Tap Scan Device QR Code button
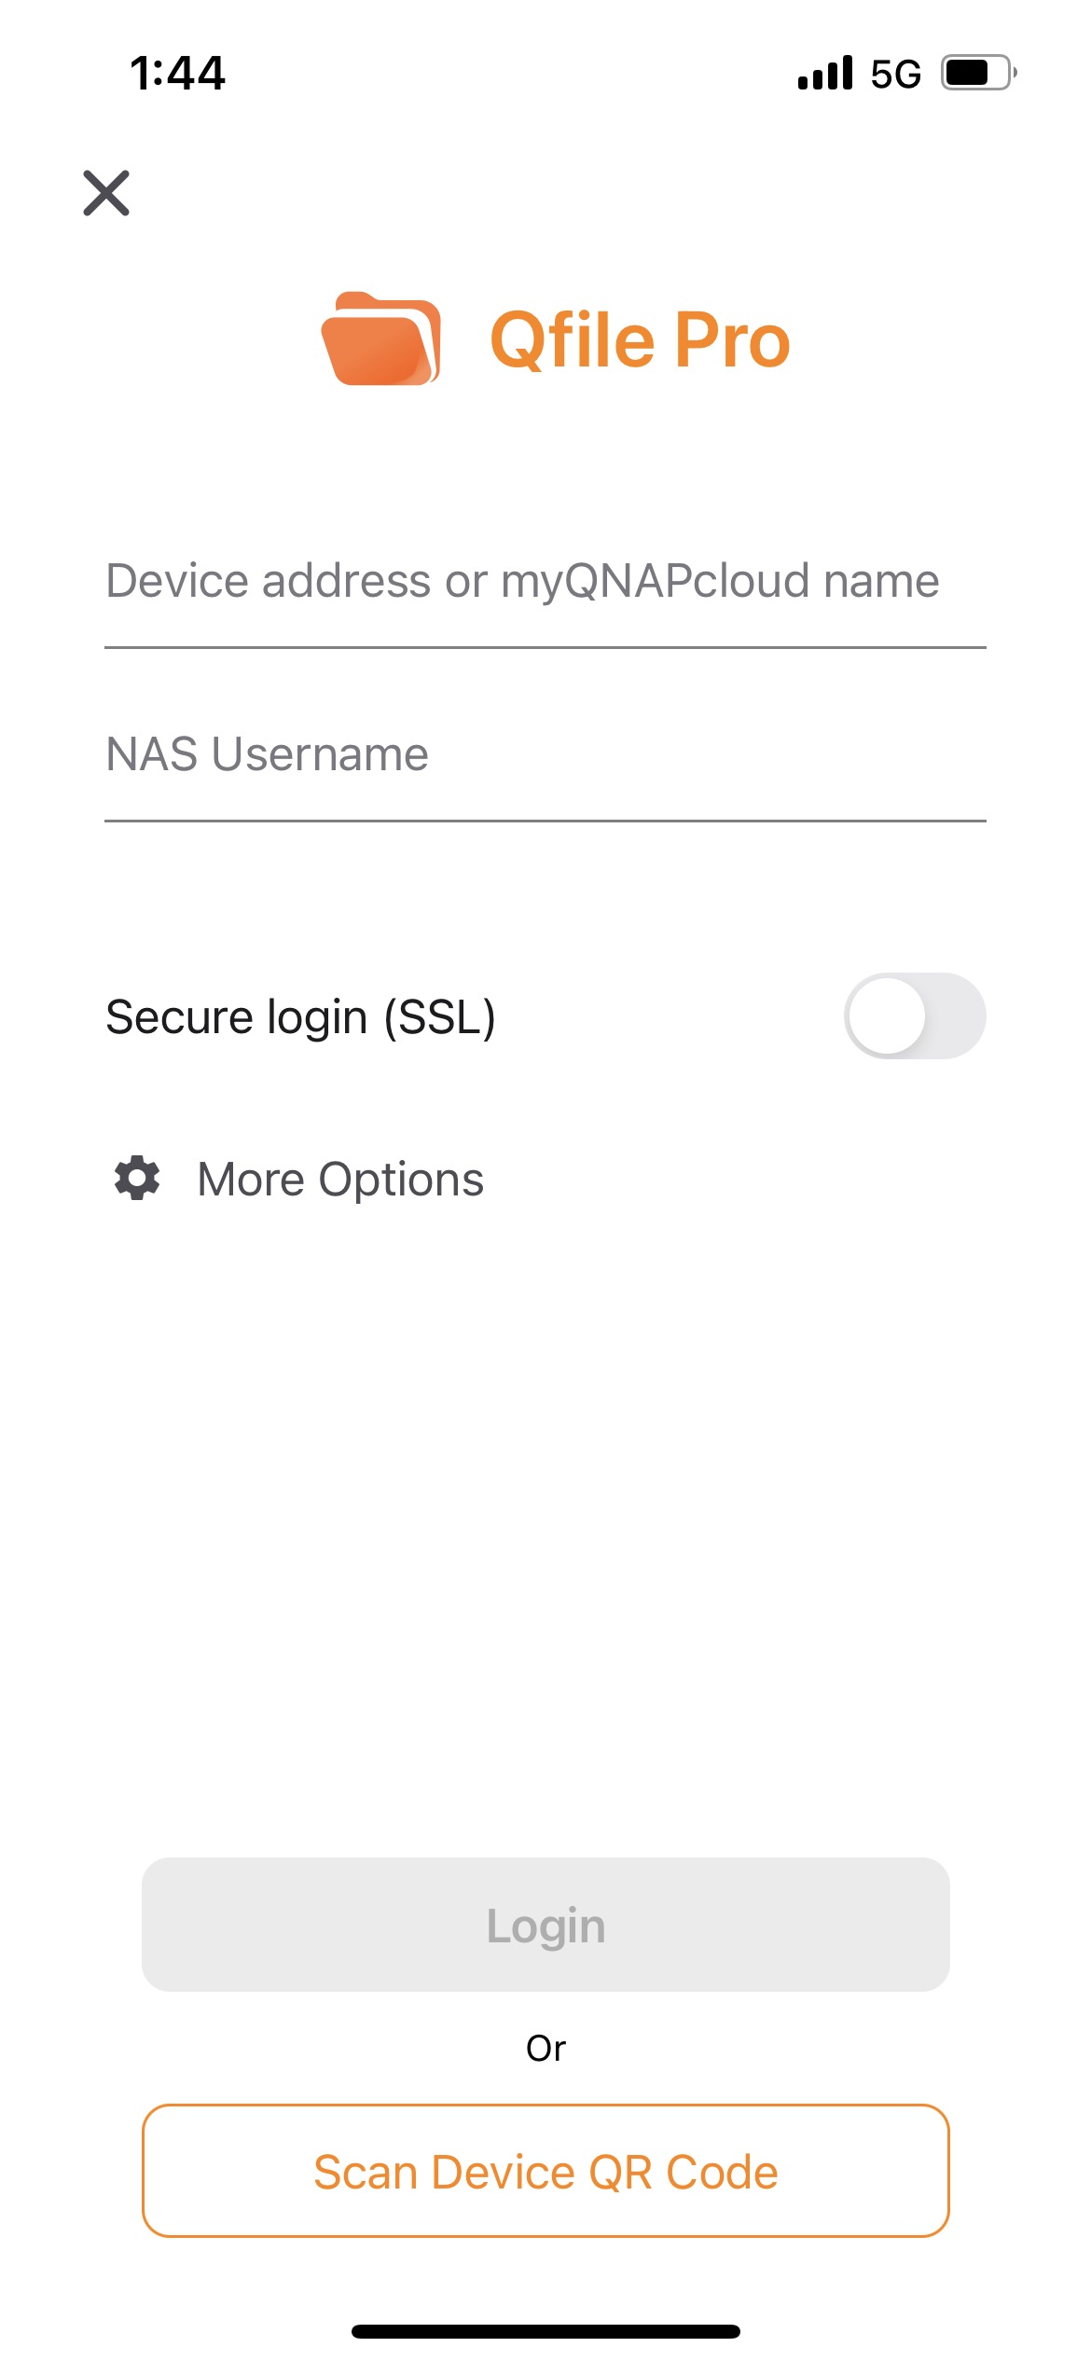The width and height of the screenshot is (1091, 2361). pos(545,2171)
